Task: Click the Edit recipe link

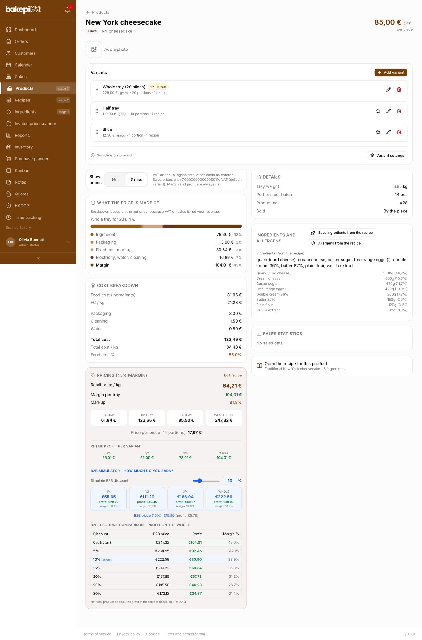Action: (x=233, y=375)
